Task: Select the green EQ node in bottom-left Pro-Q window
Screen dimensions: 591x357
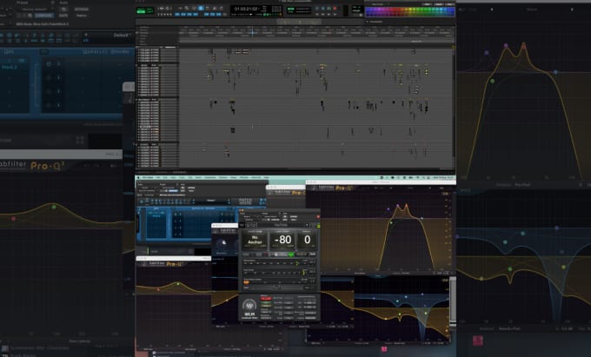Action: [178, 284]
